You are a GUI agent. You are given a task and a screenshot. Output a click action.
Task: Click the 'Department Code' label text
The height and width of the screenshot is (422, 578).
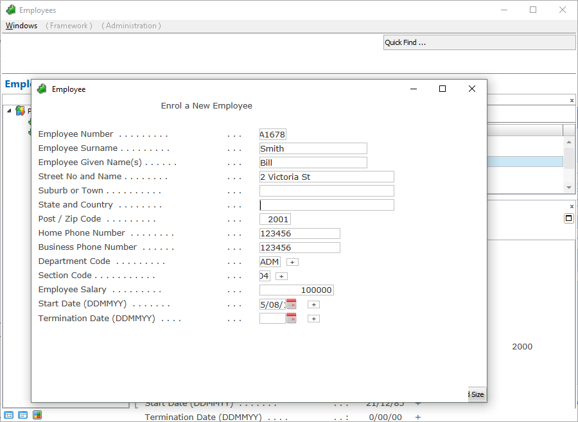(x=74, y=261)
